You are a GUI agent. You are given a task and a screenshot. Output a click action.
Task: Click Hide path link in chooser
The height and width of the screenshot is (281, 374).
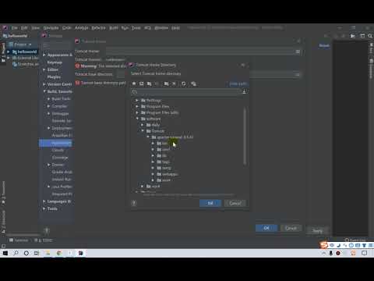pos(238,84)
